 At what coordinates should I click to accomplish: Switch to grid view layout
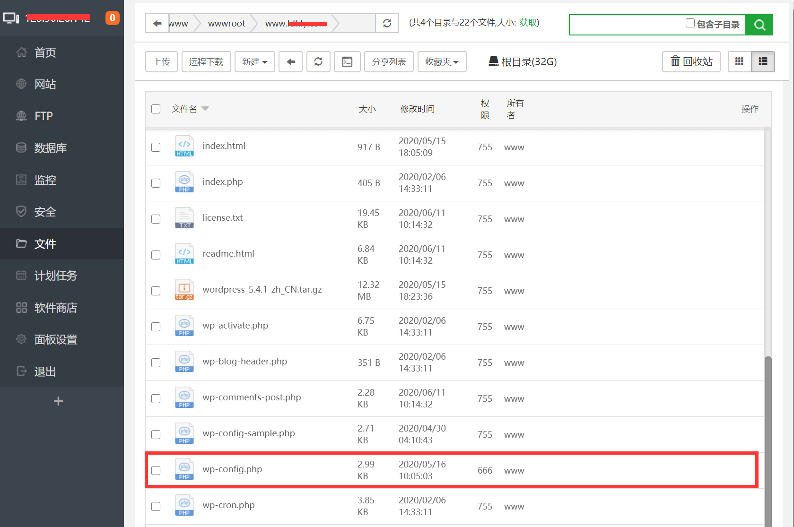(x=739, y=62)
